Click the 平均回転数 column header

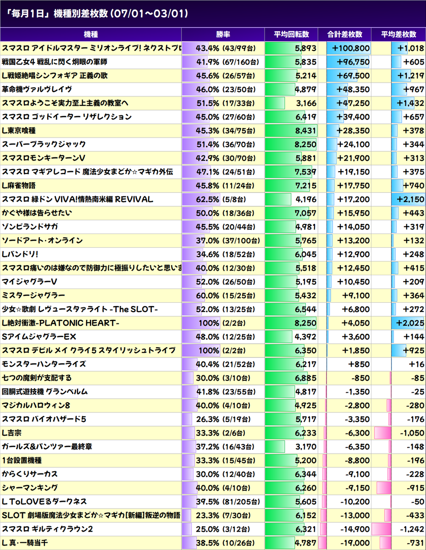pyautogui.click(x=291, y=34)
